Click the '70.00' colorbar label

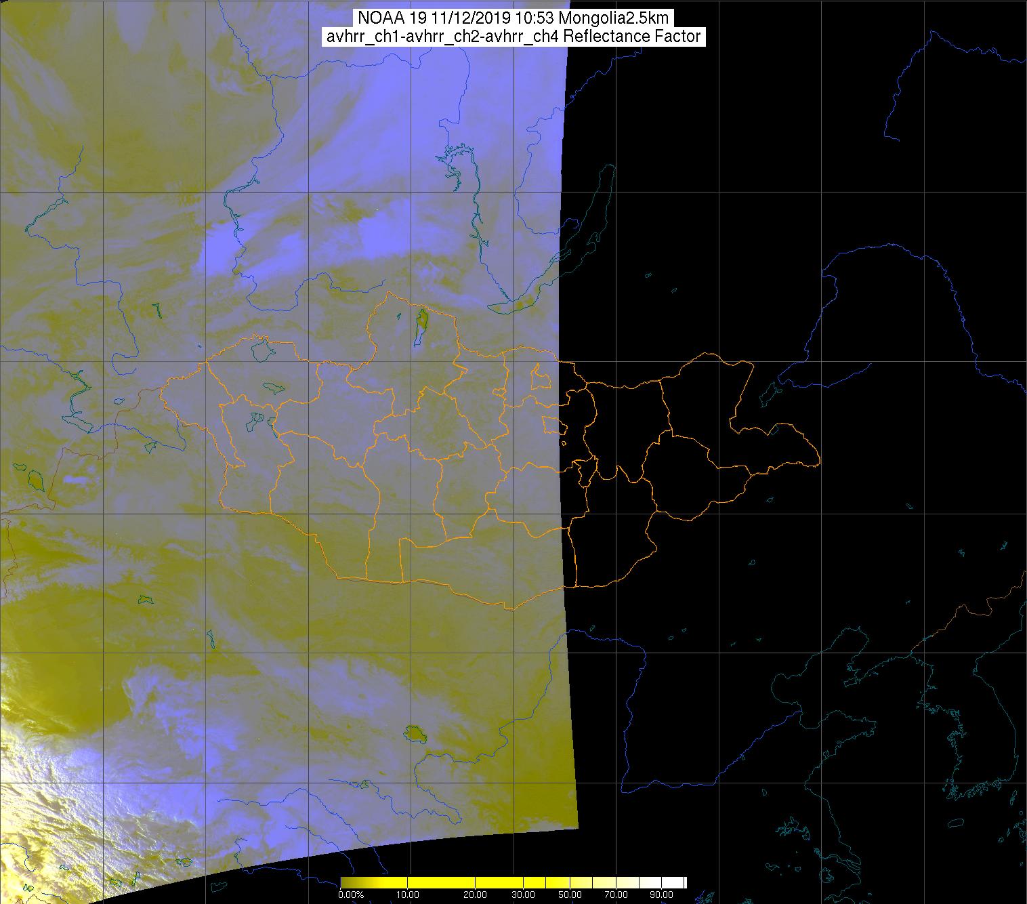[x=615, y=895]
